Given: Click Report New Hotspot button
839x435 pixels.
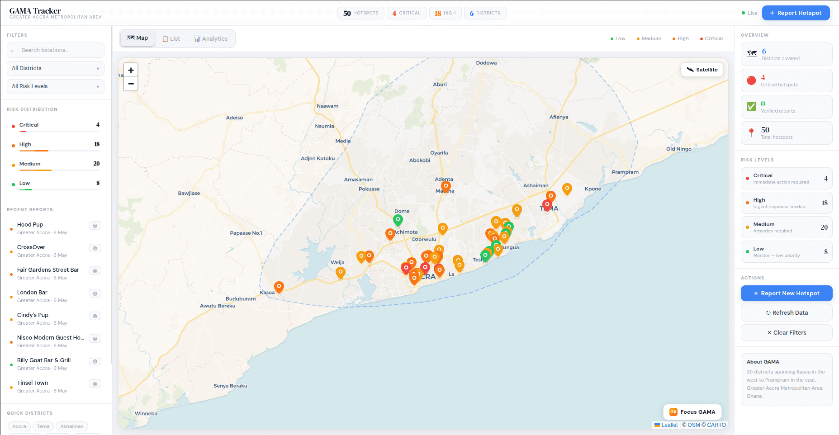Looking at the screenshot, I should click(x=787, y=293).
